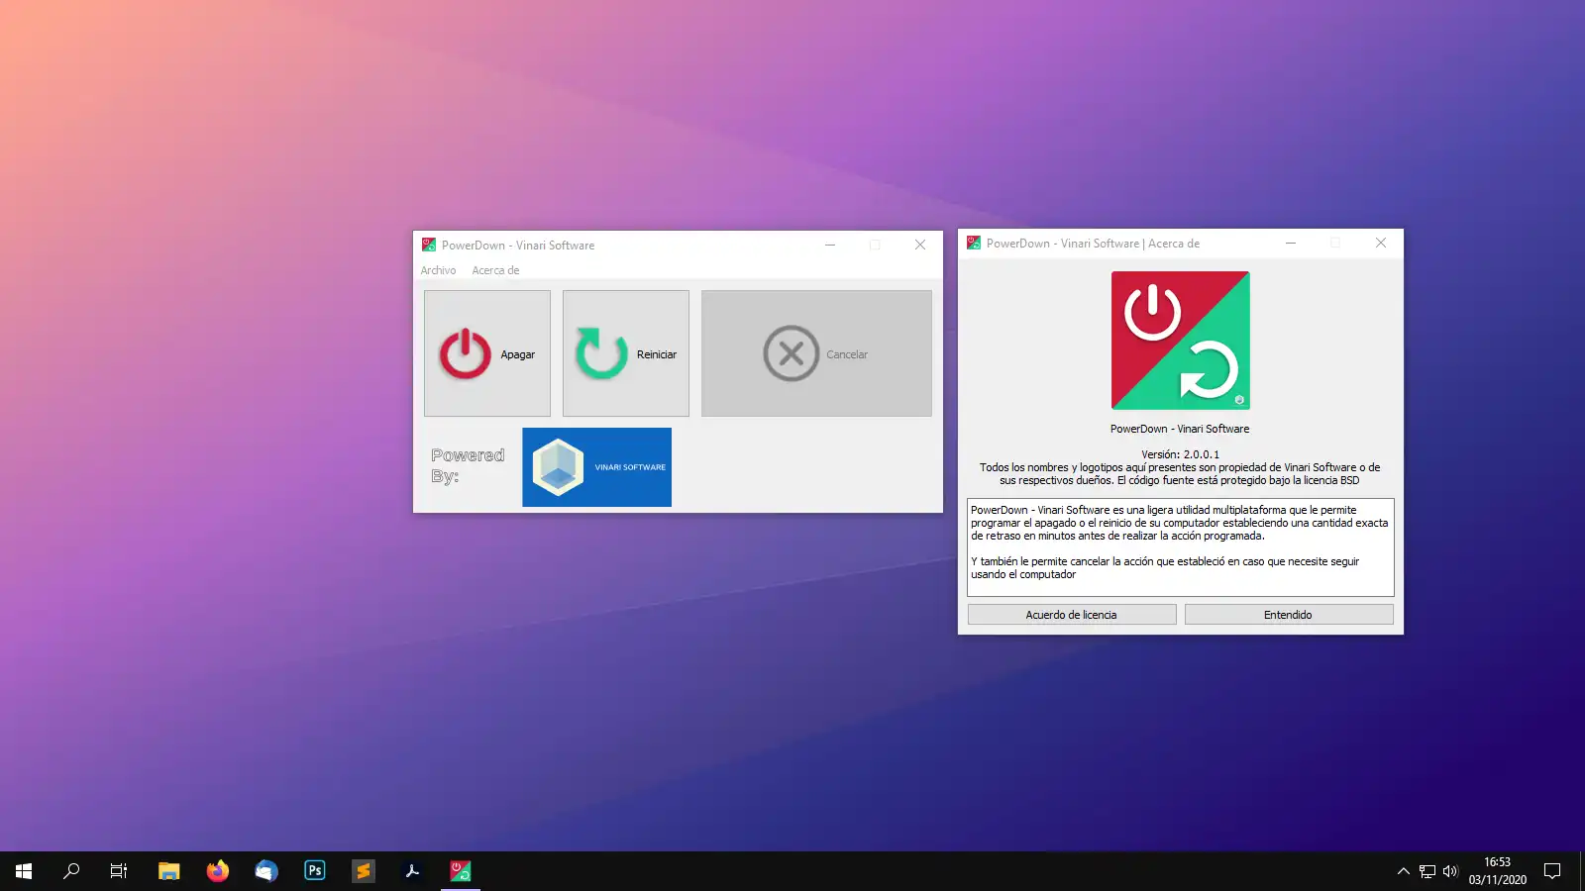Open Sublime Text from the taskbar
This screenshot has height=891, width=1585.
tap(364, 871)
